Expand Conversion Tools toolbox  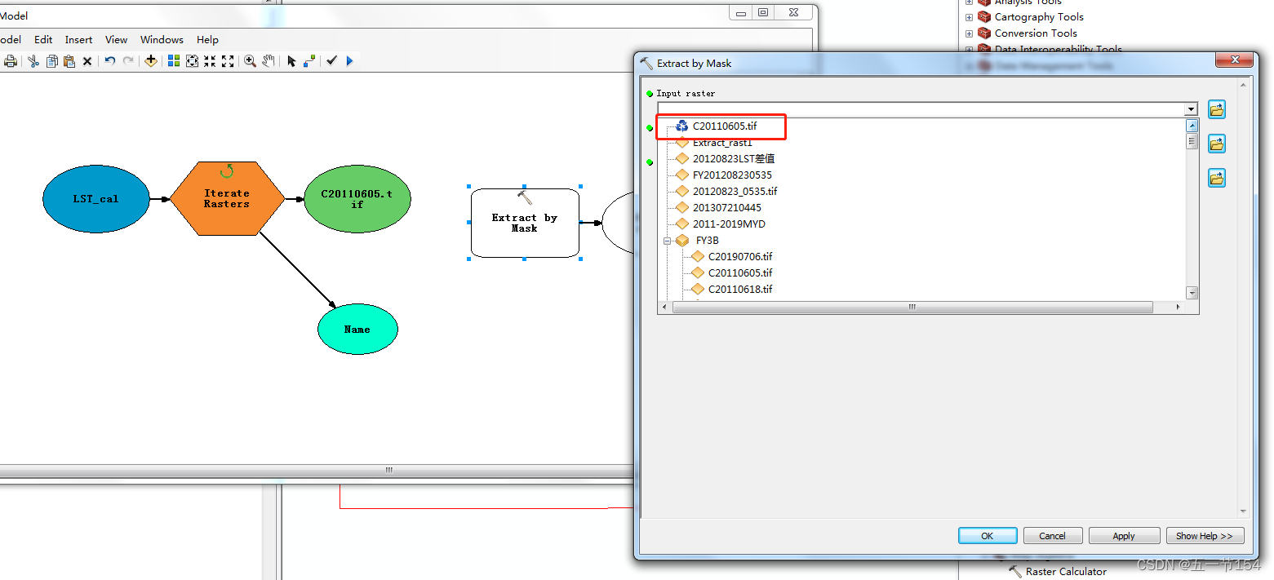tap(970, 33)
